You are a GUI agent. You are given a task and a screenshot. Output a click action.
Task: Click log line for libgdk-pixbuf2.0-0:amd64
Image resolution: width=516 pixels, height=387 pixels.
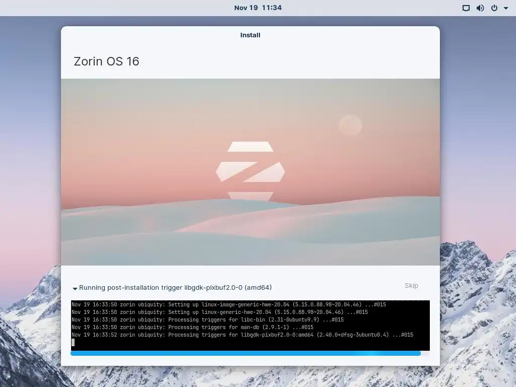242,335
